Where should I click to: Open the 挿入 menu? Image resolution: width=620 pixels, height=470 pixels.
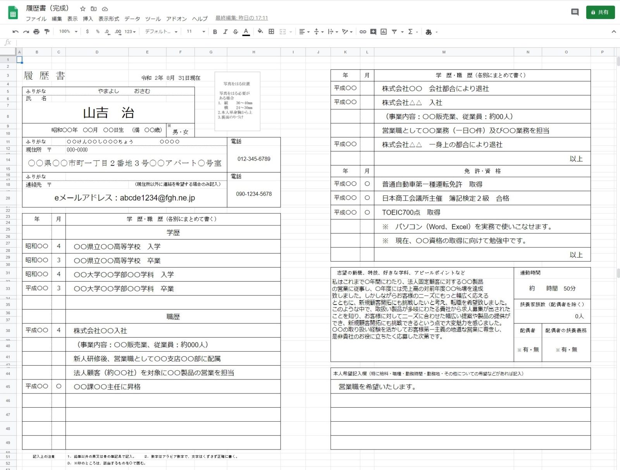(x=88, y=19)
